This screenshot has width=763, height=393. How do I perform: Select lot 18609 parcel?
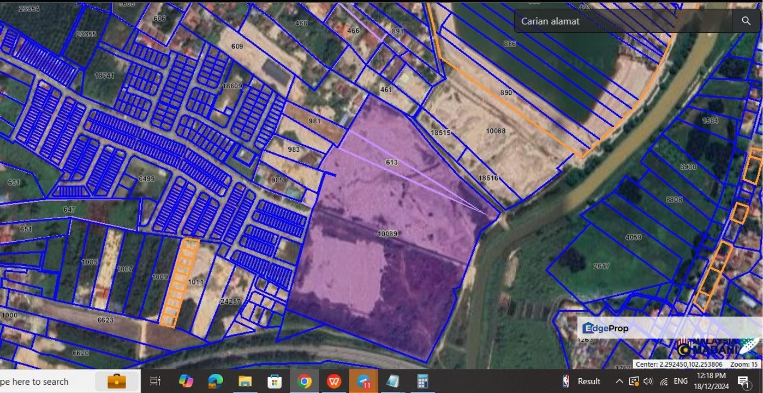232,86
